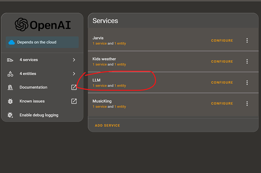The image size is (261, 173).
Task: Expand the 4 services chevron
Action: (74, 60)
